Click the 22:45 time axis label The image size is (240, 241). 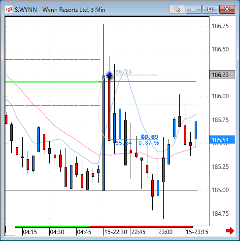(x=138, y=232)
